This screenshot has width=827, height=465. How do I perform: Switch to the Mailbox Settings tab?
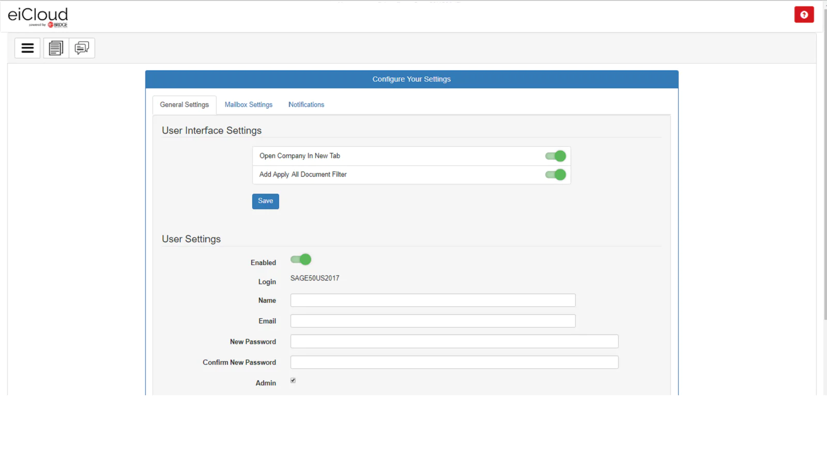coord(248,105)
